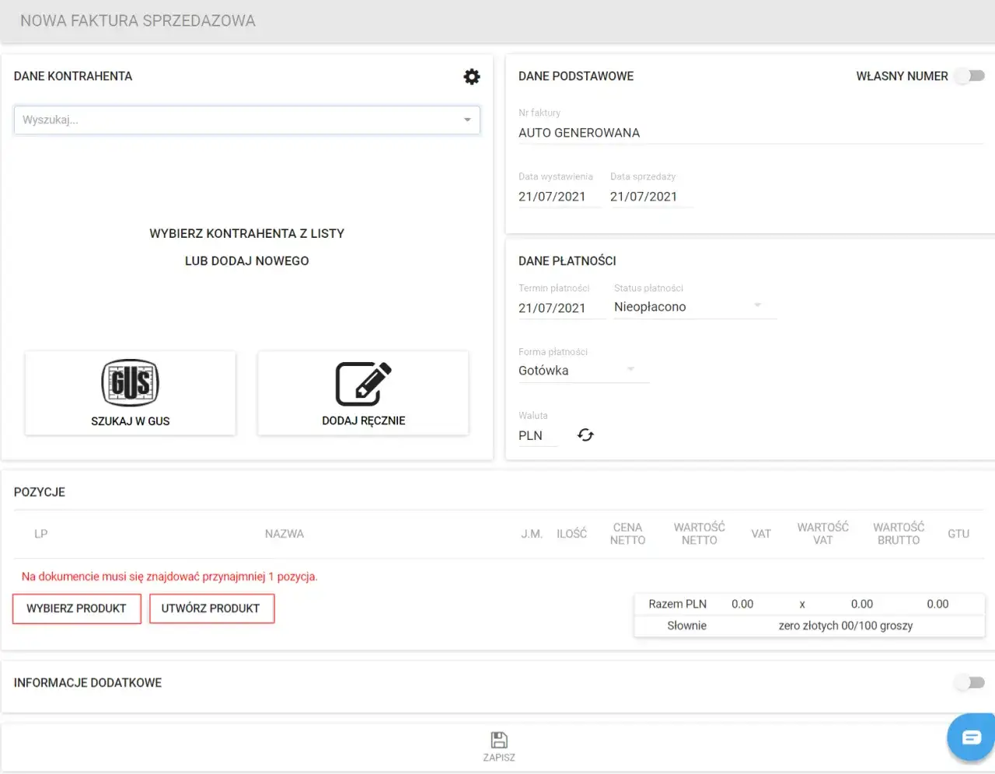This screenshot has height=774, width=995.
Task: Refresh currency exchange rate icon
Action: click(585, 435)
